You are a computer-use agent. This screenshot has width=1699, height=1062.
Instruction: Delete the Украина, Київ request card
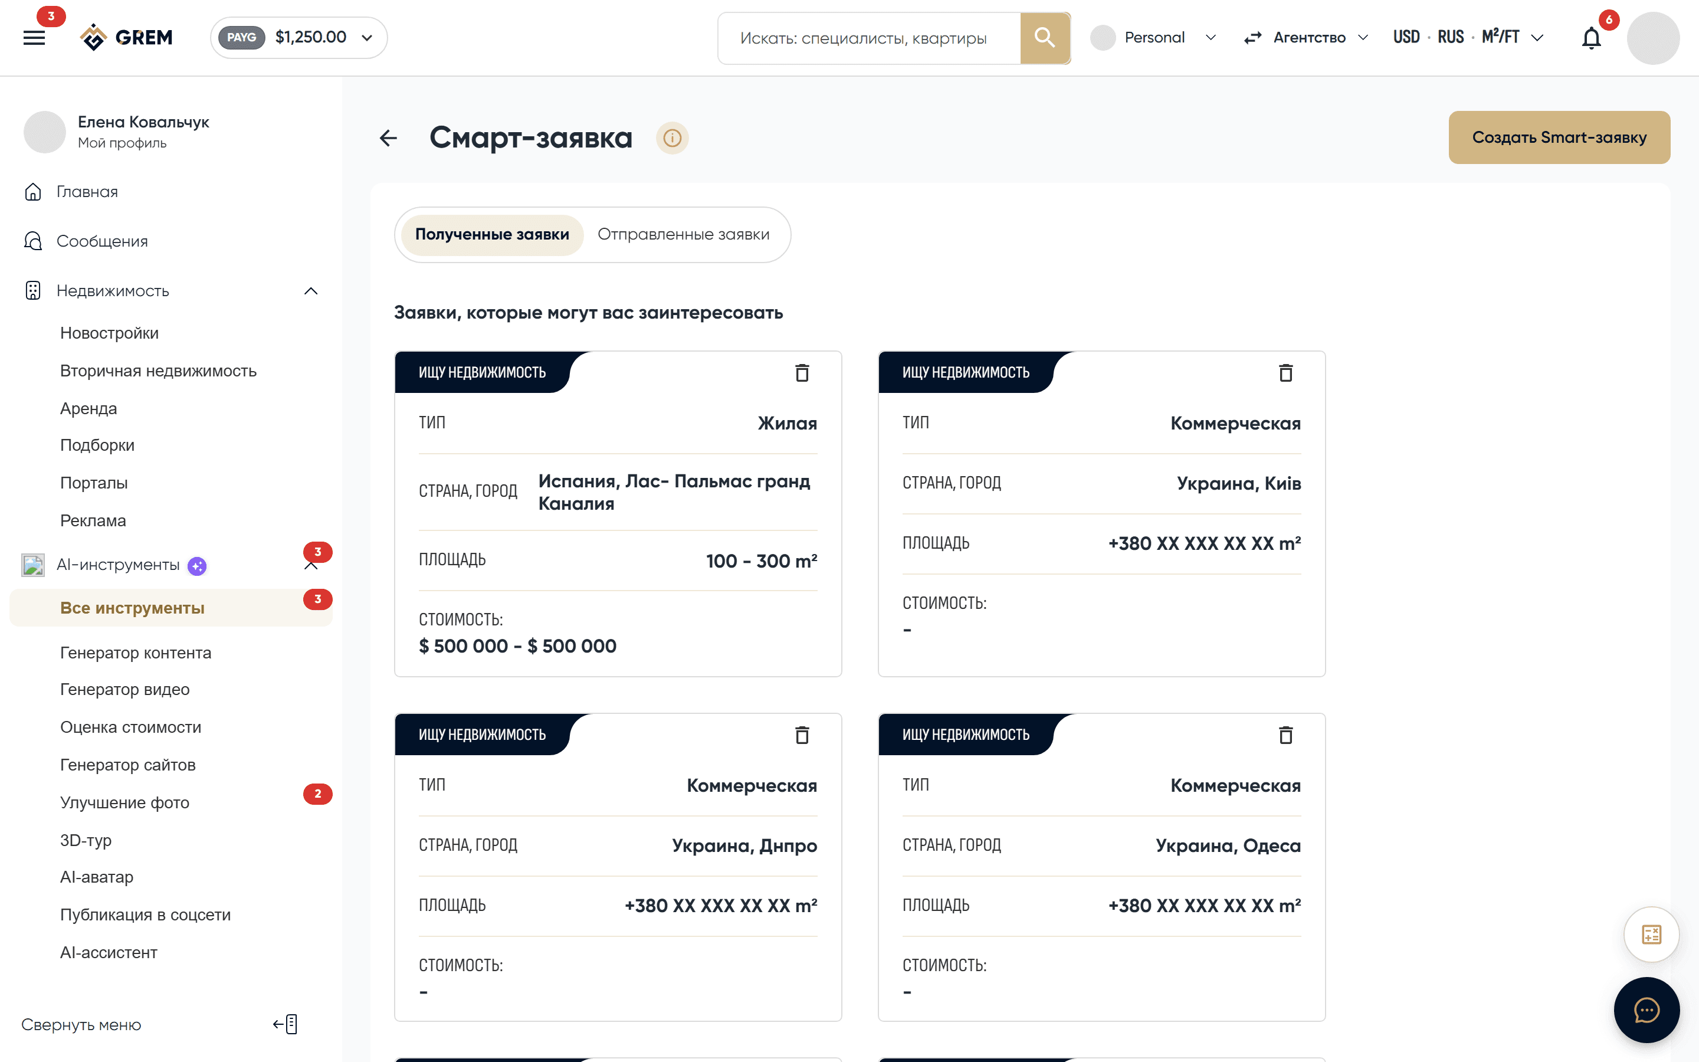(x=1285, y=372)
